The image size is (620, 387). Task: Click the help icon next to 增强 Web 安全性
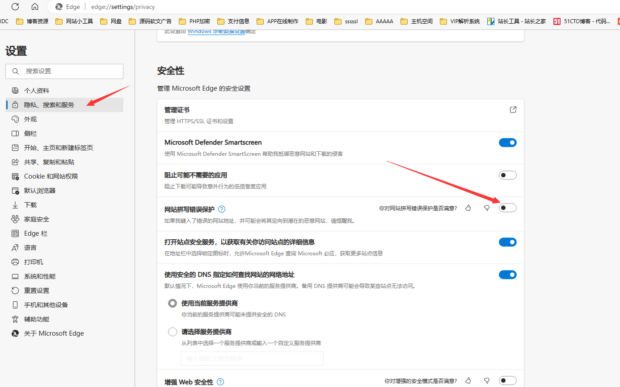coord(220,382)
